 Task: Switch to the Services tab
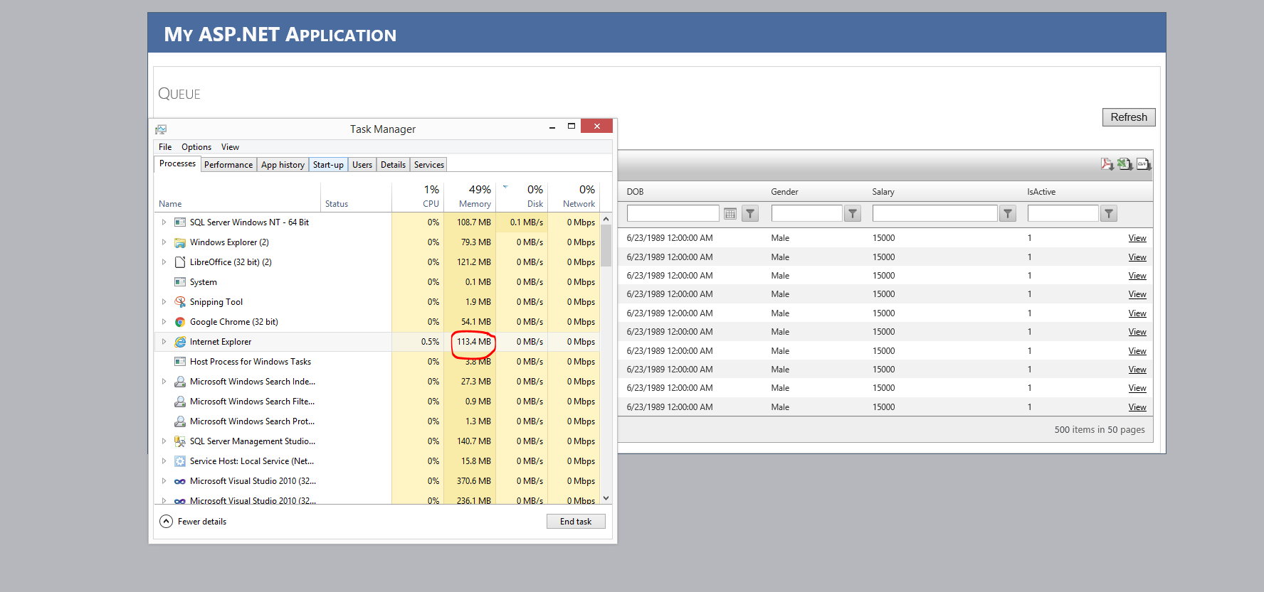click(429, 165)
